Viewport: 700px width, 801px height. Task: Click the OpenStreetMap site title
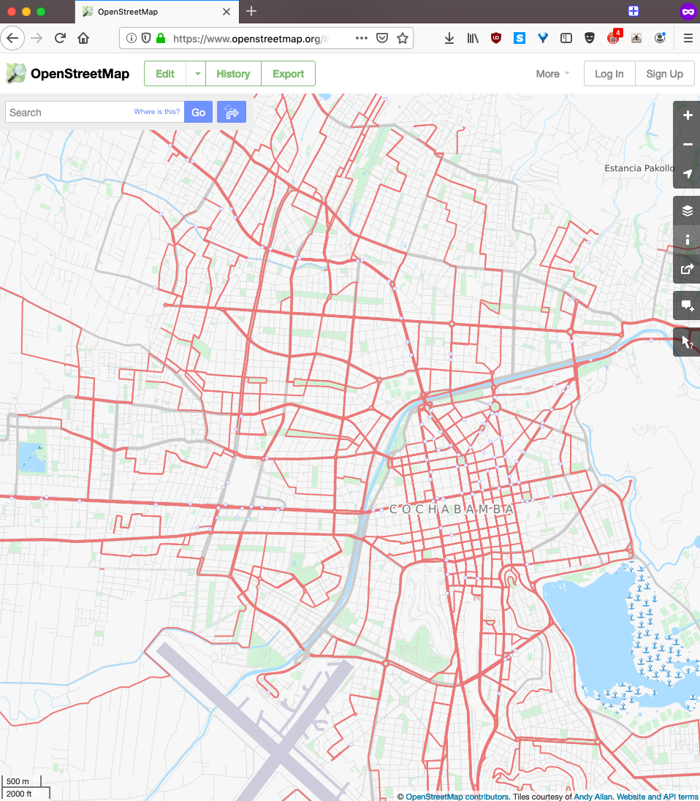[x=80, y=74]
